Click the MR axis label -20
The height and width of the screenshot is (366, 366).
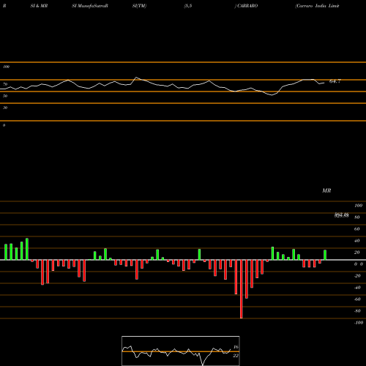(x=357, y=276)
